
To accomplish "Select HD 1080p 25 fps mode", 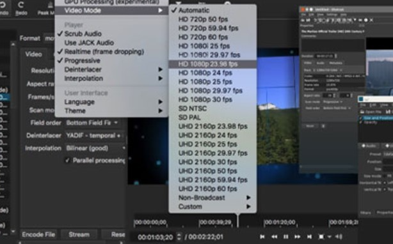I will [x=213, y=82].
